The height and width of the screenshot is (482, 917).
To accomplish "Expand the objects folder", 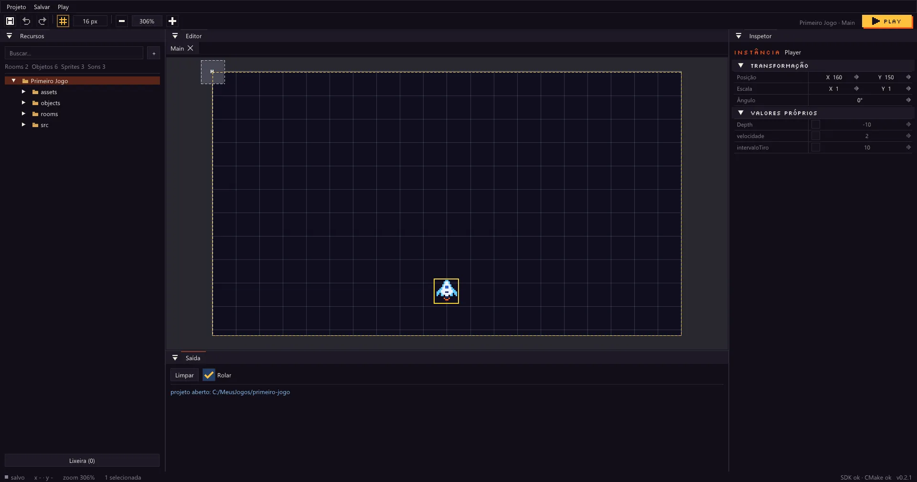I will coord(23,103).
